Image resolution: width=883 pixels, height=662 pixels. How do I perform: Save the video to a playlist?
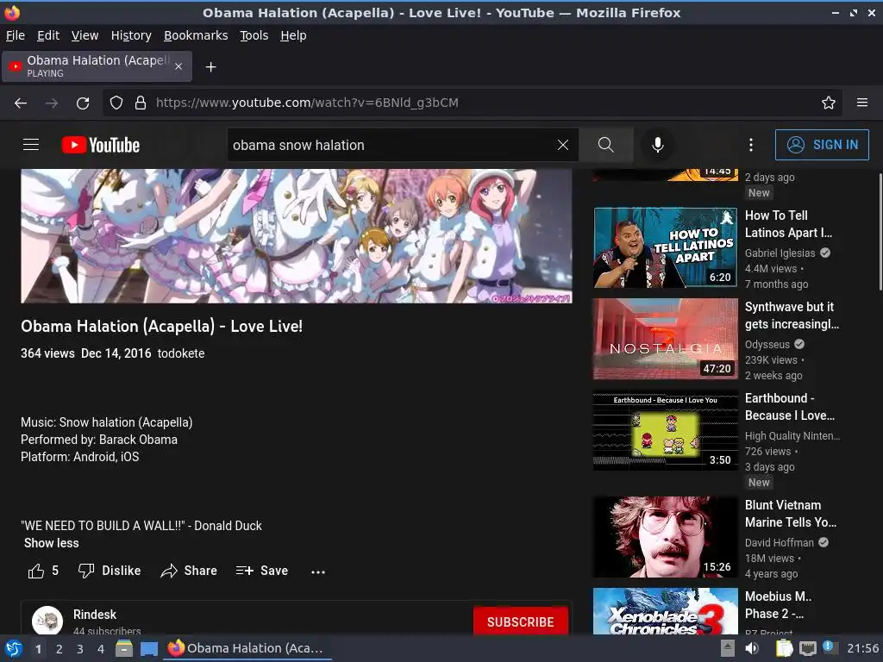[x=262, y=571]
